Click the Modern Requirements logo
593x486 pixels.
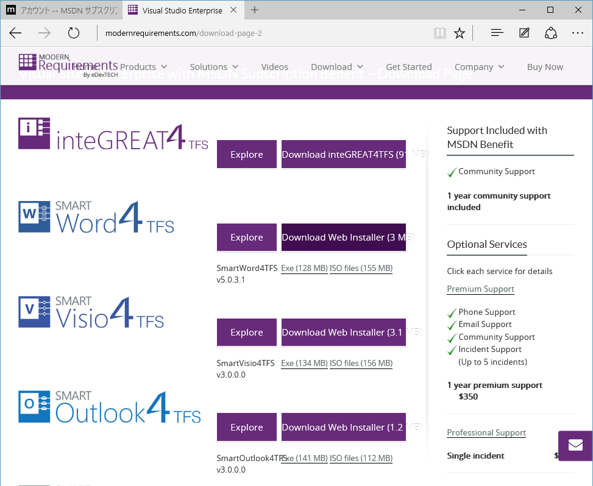(x=68, y=66)
